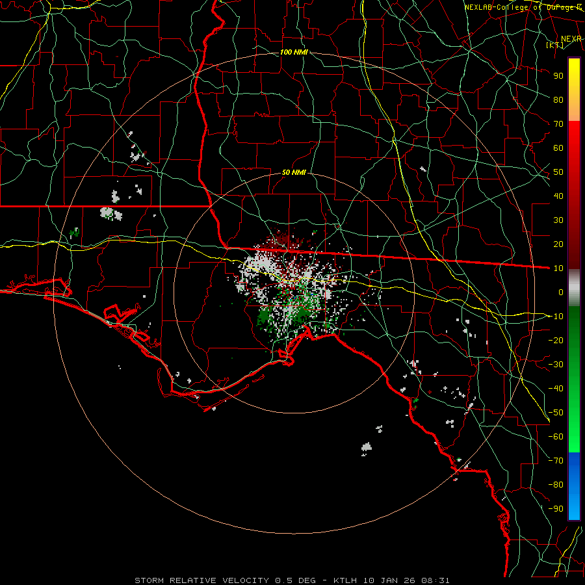Screen dimensions: 585x585
Task: Click the 0 value on velocity scale
Action: click(x=561, y=292)
